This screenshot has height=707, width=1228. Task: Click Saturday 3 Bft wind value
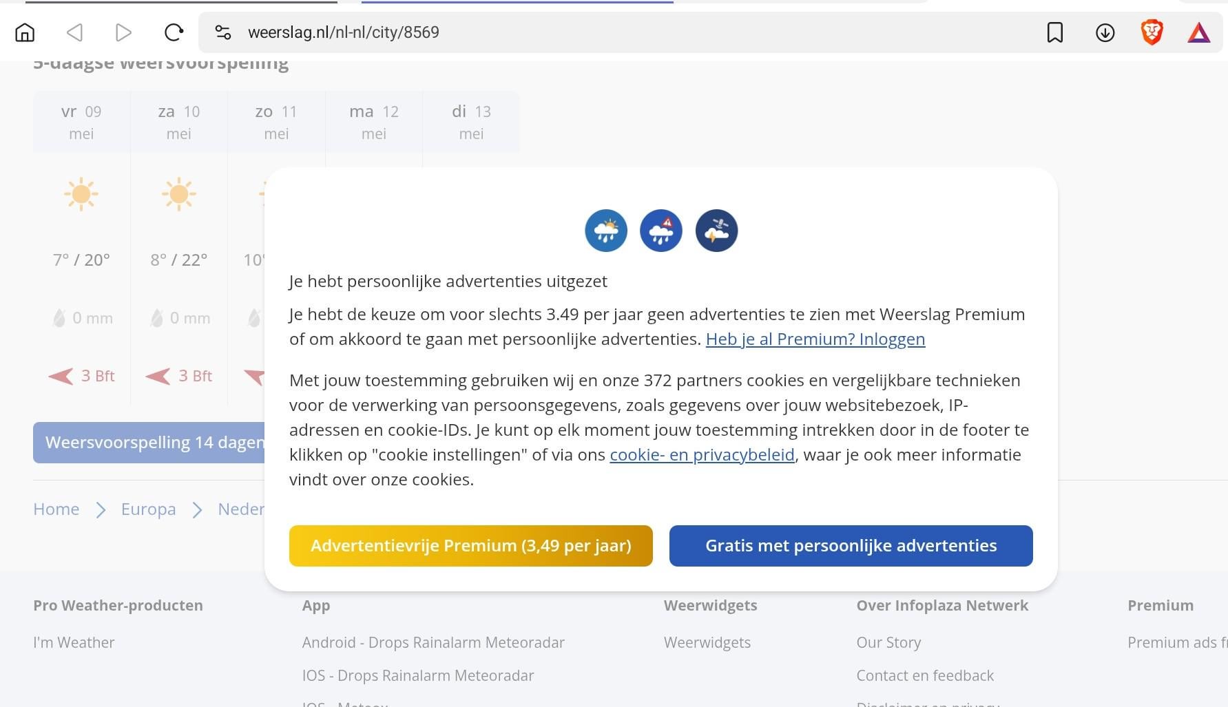point(196,376)
